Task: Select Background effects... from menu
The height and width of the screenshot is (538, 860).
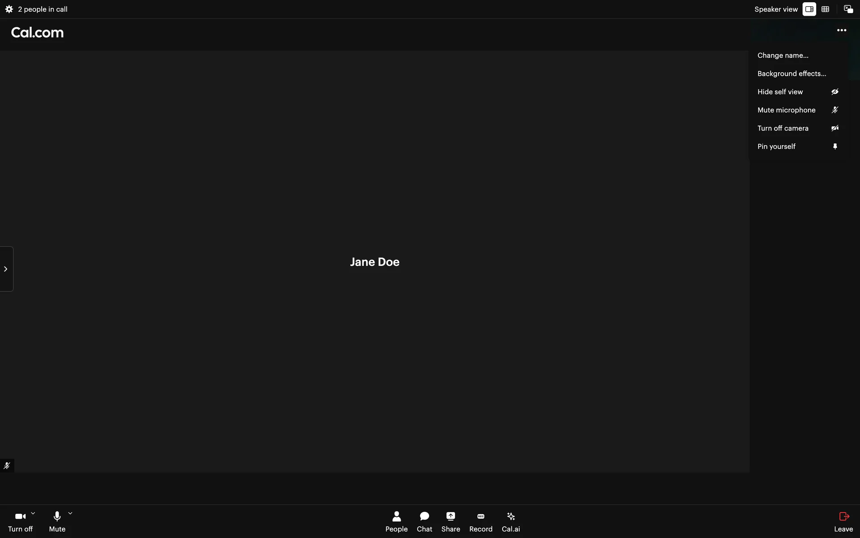Action: 791,74
